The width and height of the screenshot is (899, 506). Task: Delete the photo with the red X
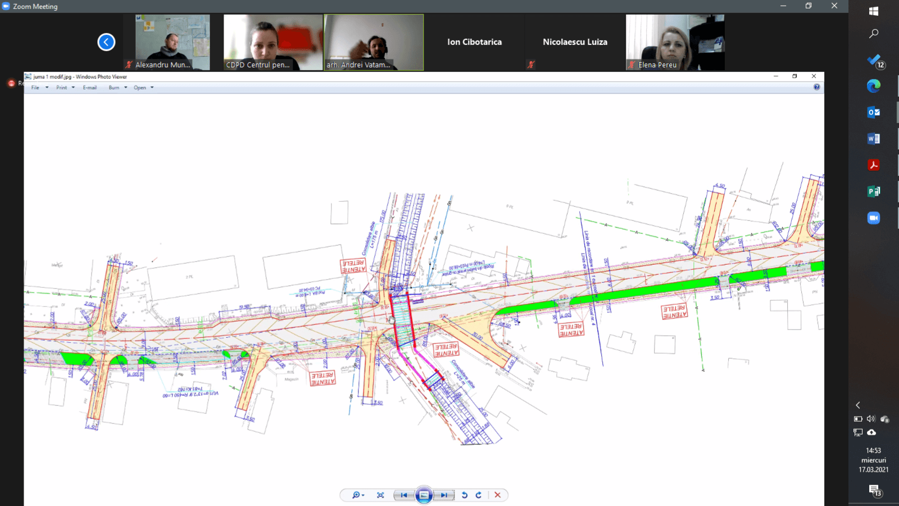click(x=497, y=495)
